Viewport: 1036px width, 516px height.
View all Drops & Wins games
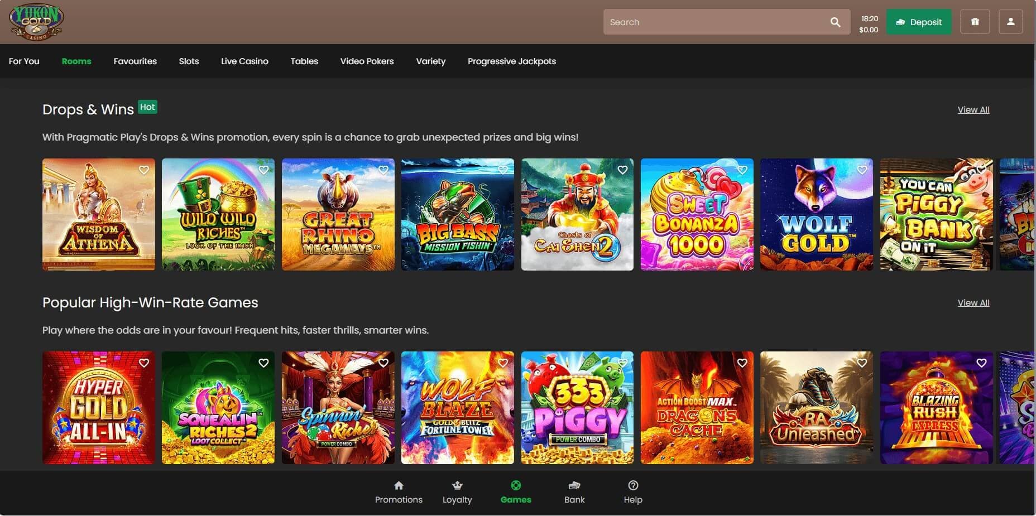coord(973,110)
